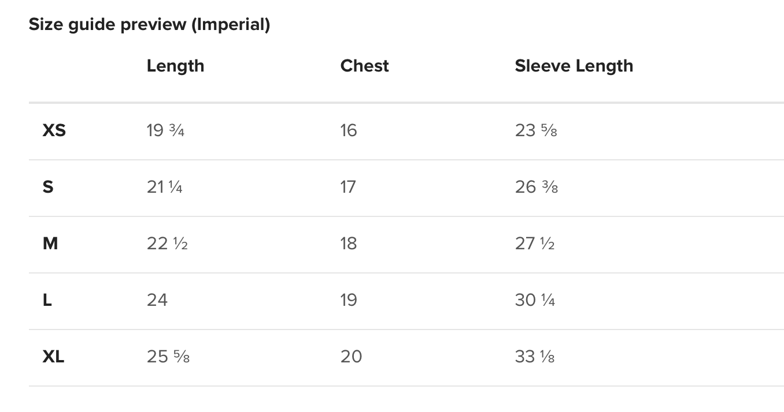Click the S length value 21 ¼
Screen dimensions: 784x412
click(165, 187)
